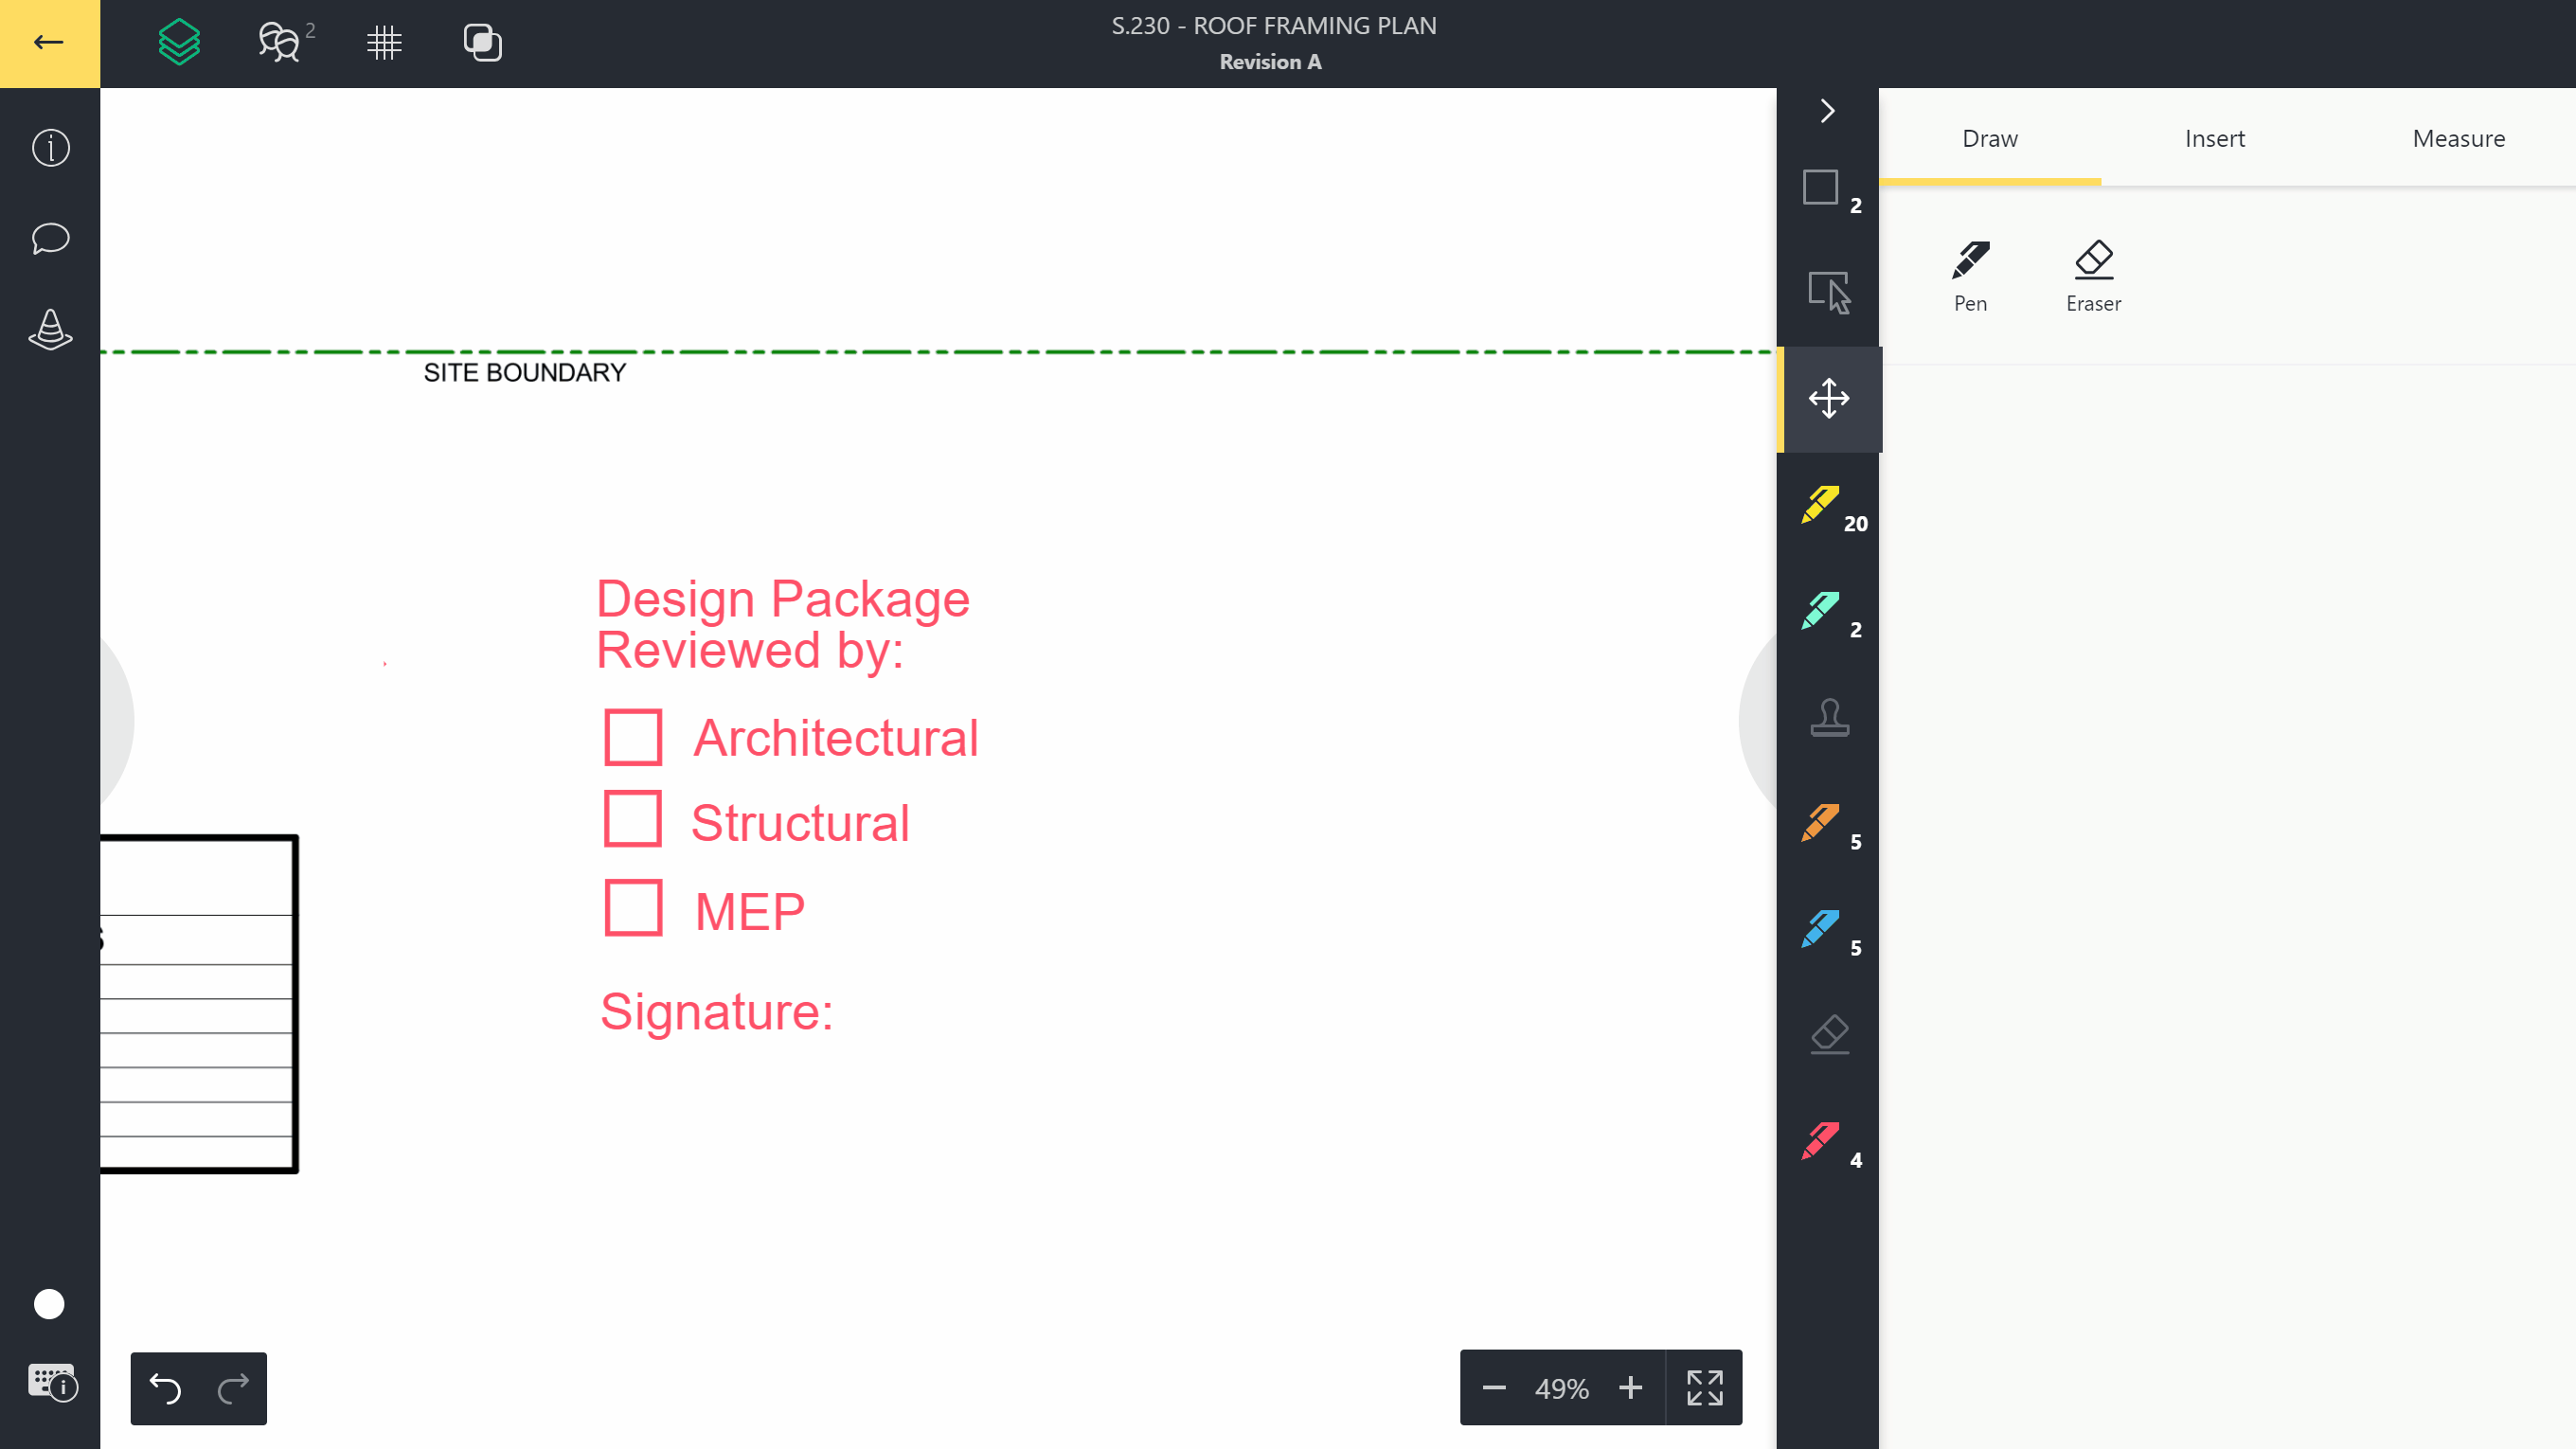Select the yellow highlighter pen
Screen dimensions: 2576x1449
tap(1821, 505)
